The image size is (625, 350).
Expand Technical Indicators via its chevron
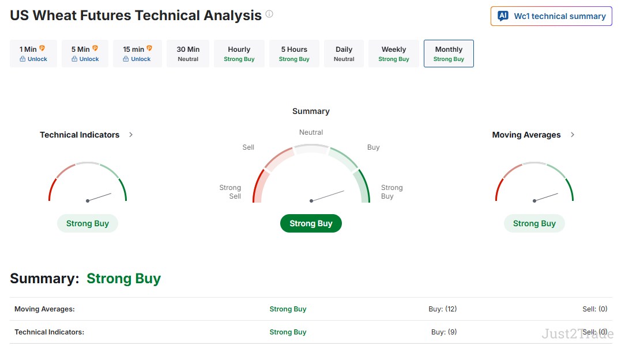131,135
